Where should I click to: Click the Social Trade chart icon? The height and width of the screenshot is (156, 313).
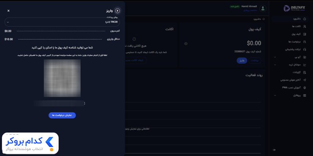[x=304, y=65]
